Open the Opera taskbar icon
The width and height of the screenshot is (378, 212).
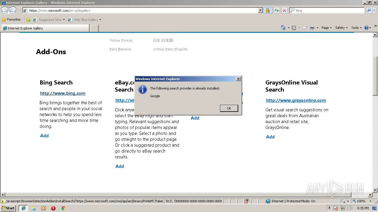tap(53, 208)
